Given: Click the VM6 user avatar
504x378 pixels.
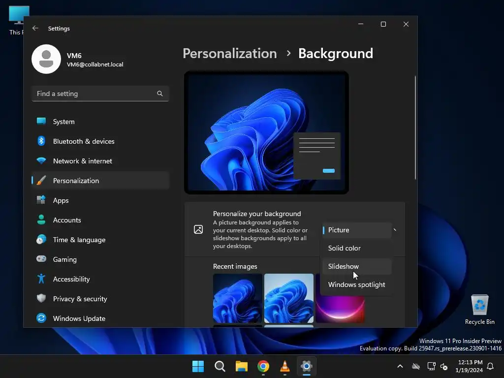Looking at the screenshot, I should (x=46, y=59).
